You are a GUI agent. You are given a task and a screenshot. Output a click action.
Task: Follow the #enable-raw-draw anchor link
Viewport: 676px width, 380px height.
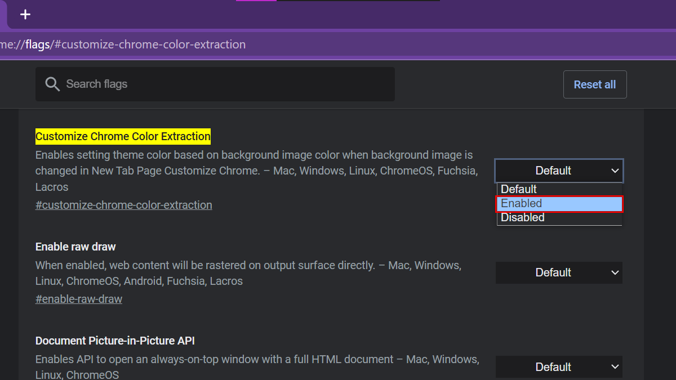79,299
